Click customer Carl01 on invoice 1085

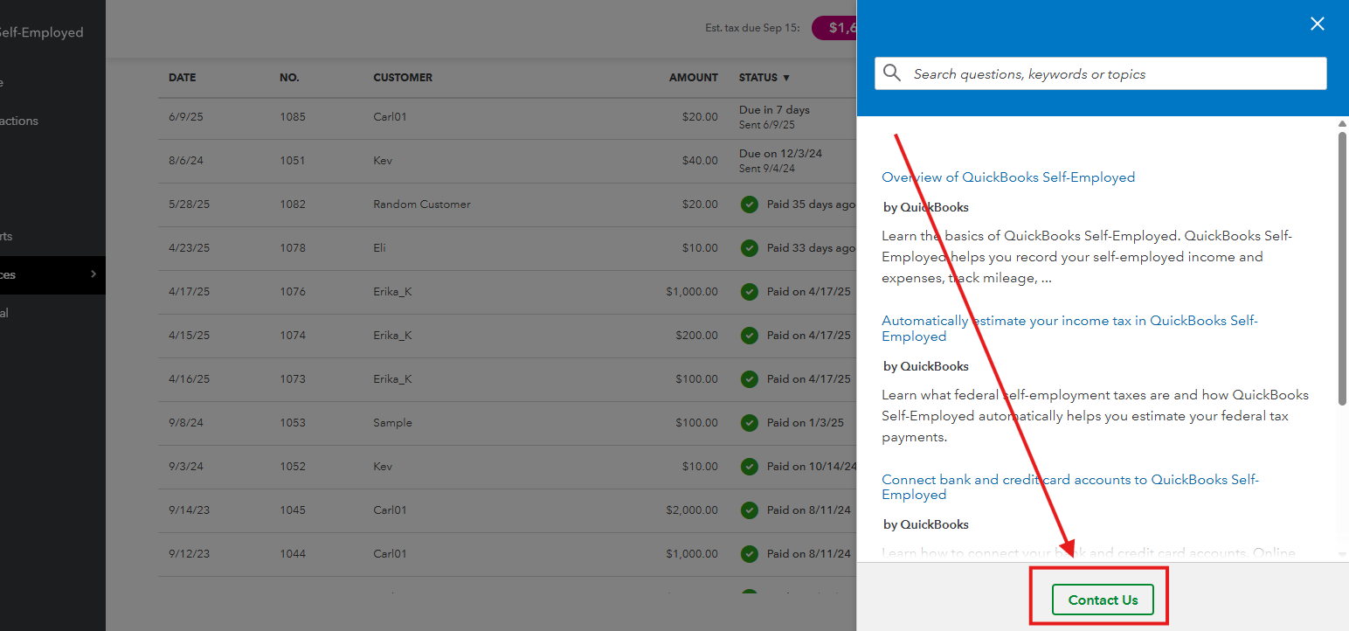390,117
